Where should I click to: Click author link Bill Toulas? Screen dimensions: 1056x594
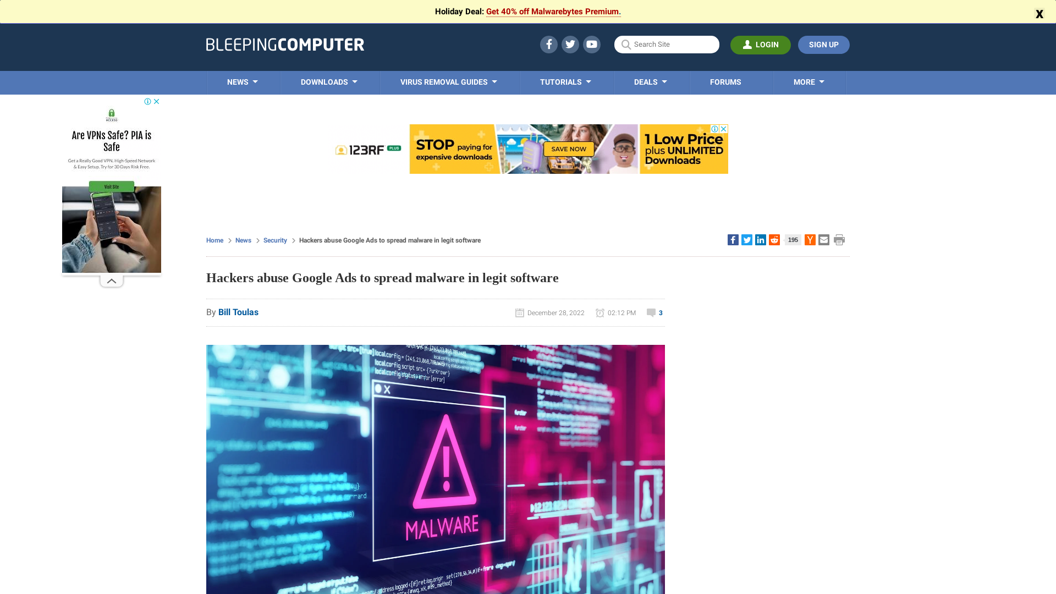click(238, 311)
